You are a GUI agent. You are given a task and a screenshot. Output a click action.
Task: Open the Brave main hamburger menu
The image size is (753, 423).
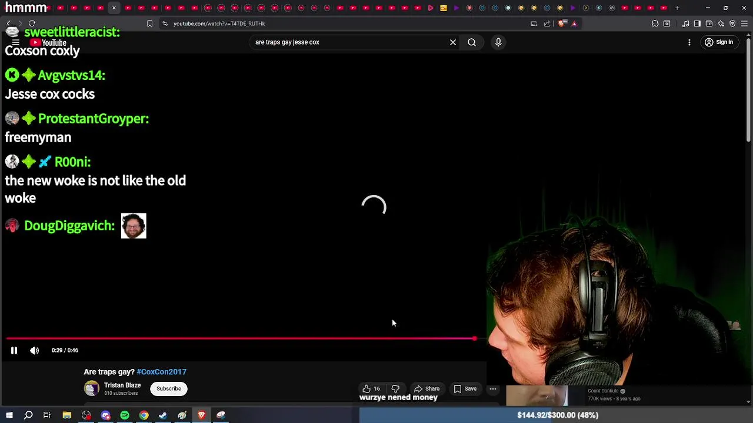coord(745,23)
